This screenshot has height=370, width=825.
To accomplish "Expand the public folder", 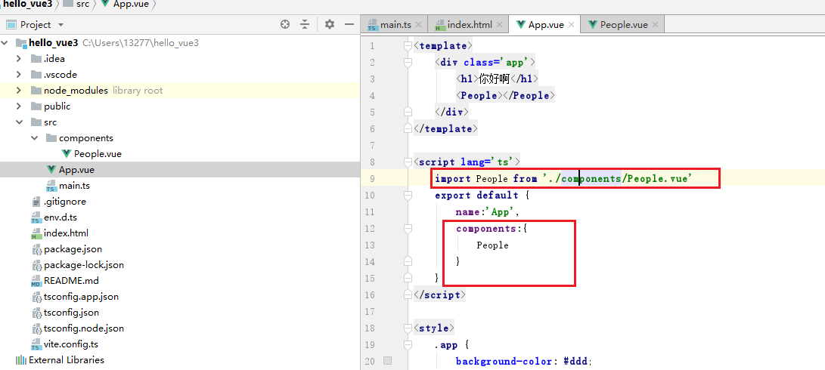I will tap(19, 106).
